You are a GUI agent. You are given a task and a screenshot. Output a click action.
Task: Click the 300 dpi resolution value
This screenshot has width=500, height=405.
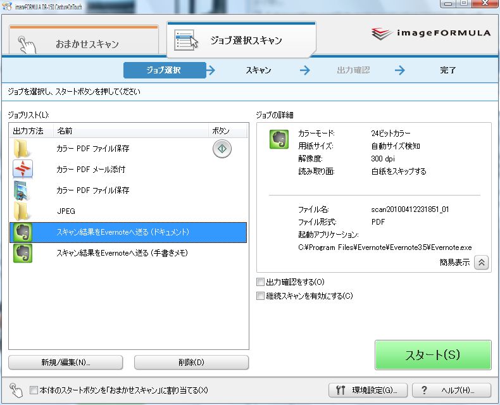point(383,158)
